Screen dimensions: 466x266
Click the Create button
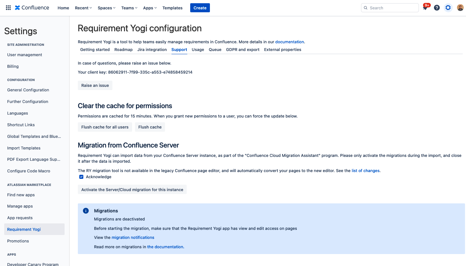[x=200, y=8]
